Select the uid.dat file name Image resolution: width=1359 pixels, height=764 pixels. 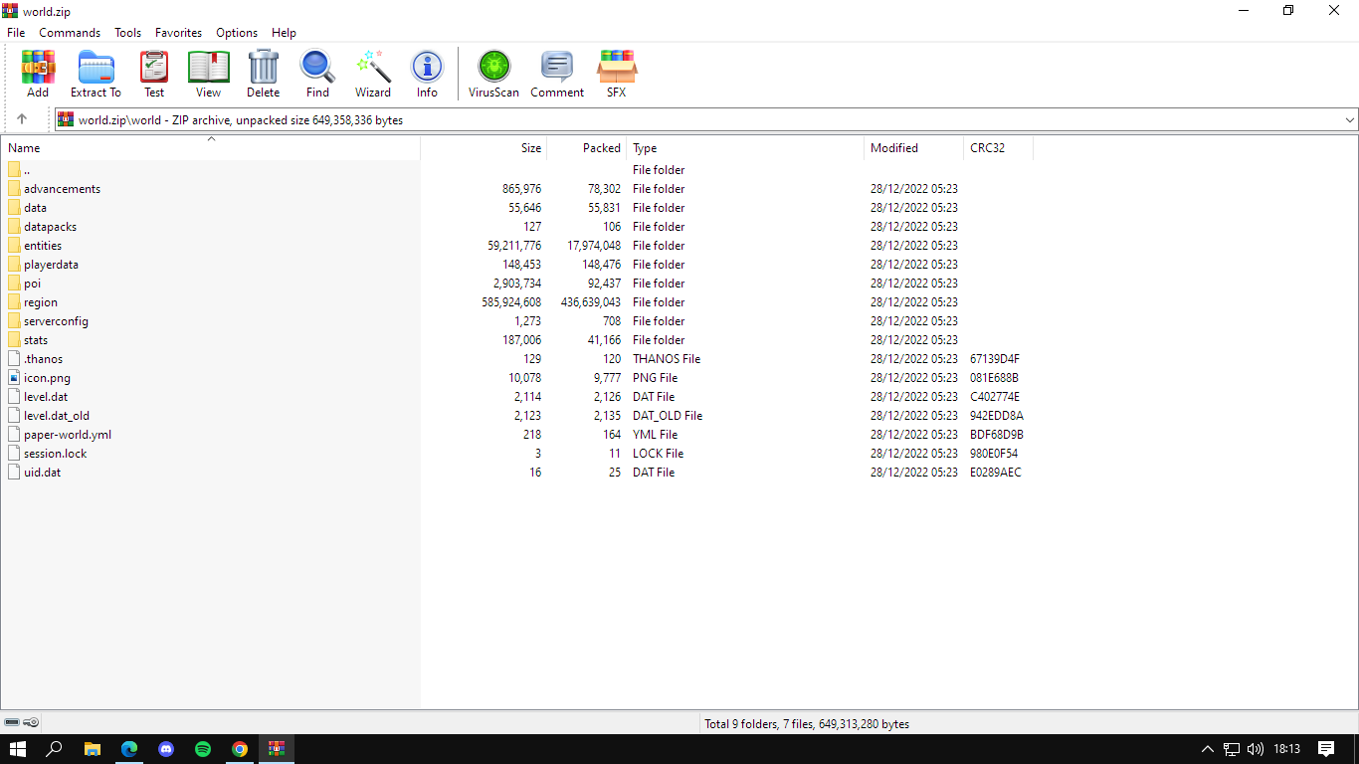pos(42,473)
